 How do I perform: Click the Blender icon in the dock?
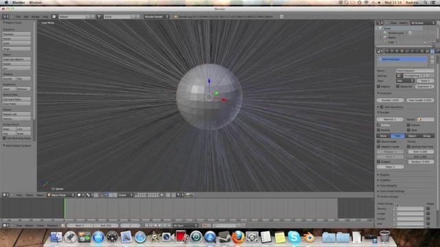pos(309,237)
